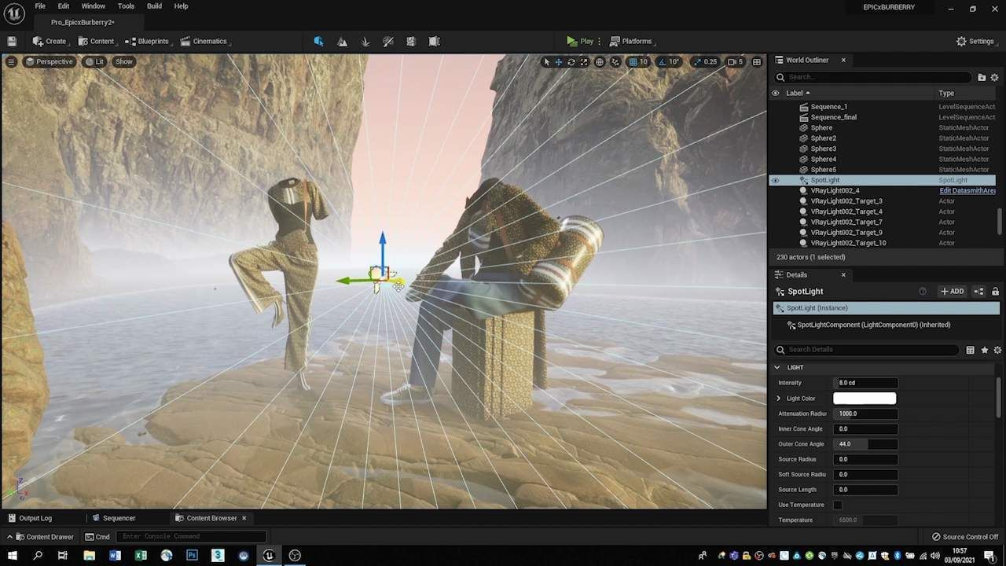This screenshot has width=1006, height=566.
Task: Click the ADD component button
Action: pos(952,291)
